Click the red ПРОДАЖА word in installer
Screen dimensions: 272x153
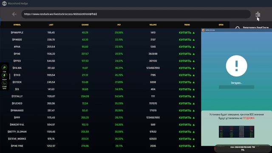coord(248,118)
